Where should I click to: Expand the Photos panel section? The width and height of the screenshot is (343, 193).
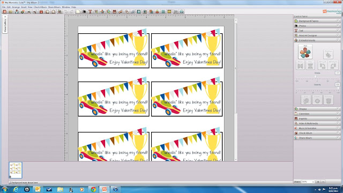click(x=317, y=26)
